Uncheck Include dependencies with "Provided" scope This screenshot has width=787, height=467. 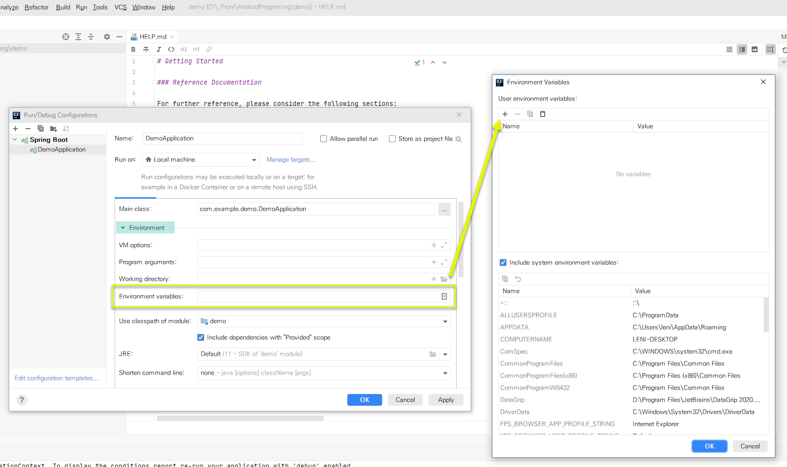pyautogui.click(x=201, y=337)
